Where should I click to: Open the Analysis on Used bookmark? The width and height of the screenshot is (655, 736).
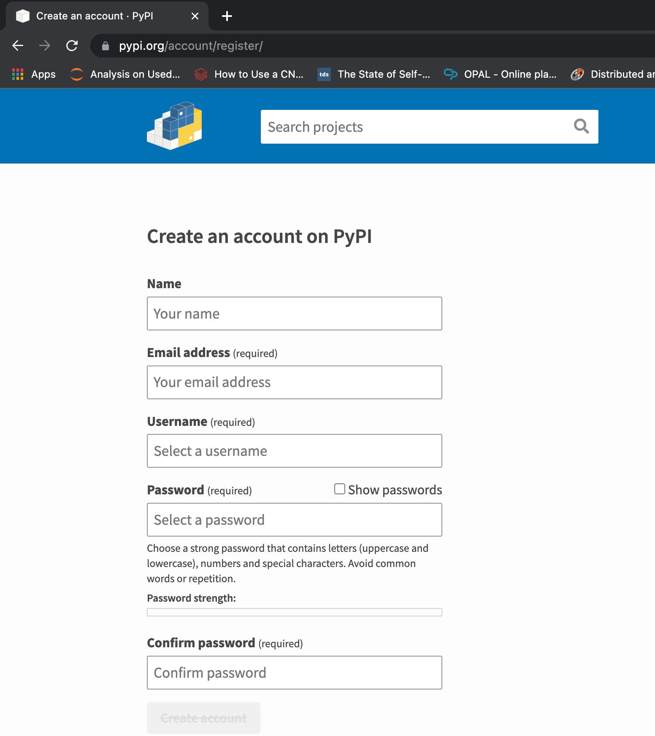(x=125, y=74)
